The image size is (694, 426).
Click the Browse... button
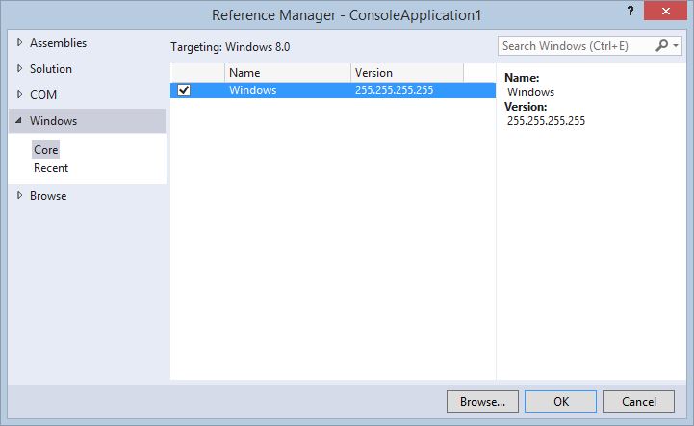(x=482, y=401)
